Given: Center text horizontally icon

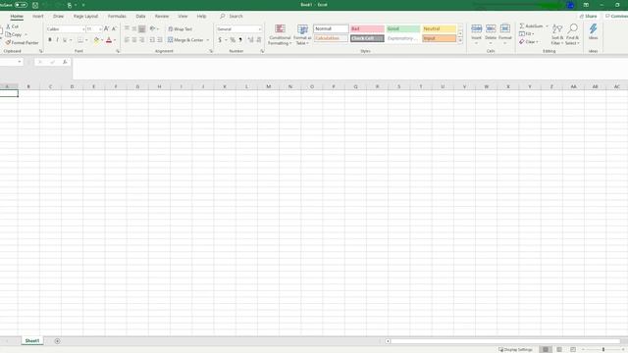Looking at the screenshot, I should coord(134,40).
